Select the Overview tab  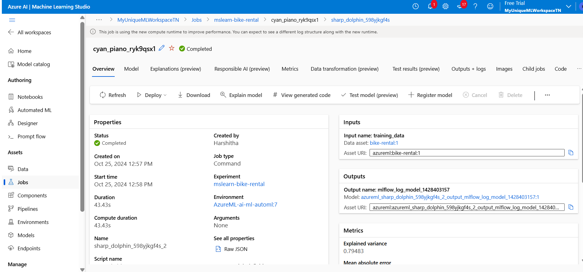(103, 69)
